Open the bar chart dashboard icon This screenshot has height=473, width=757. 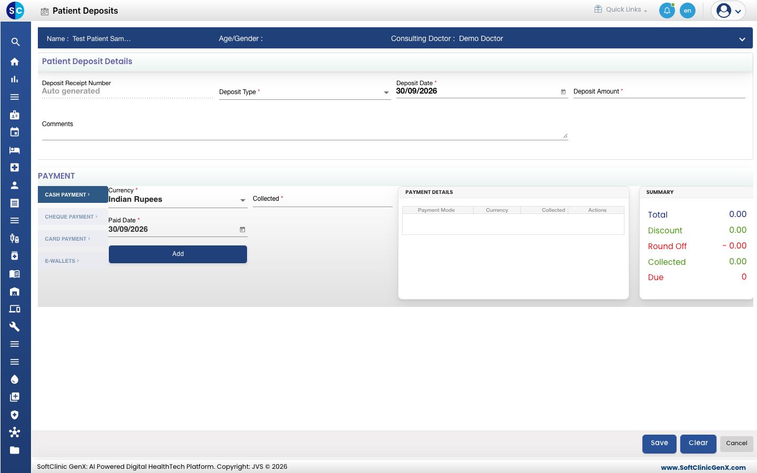[x=15, y=79]
